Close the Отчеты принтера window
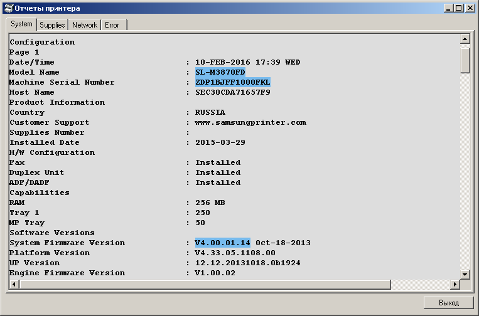Screen dimensions: 479x316 pos(470,8)
